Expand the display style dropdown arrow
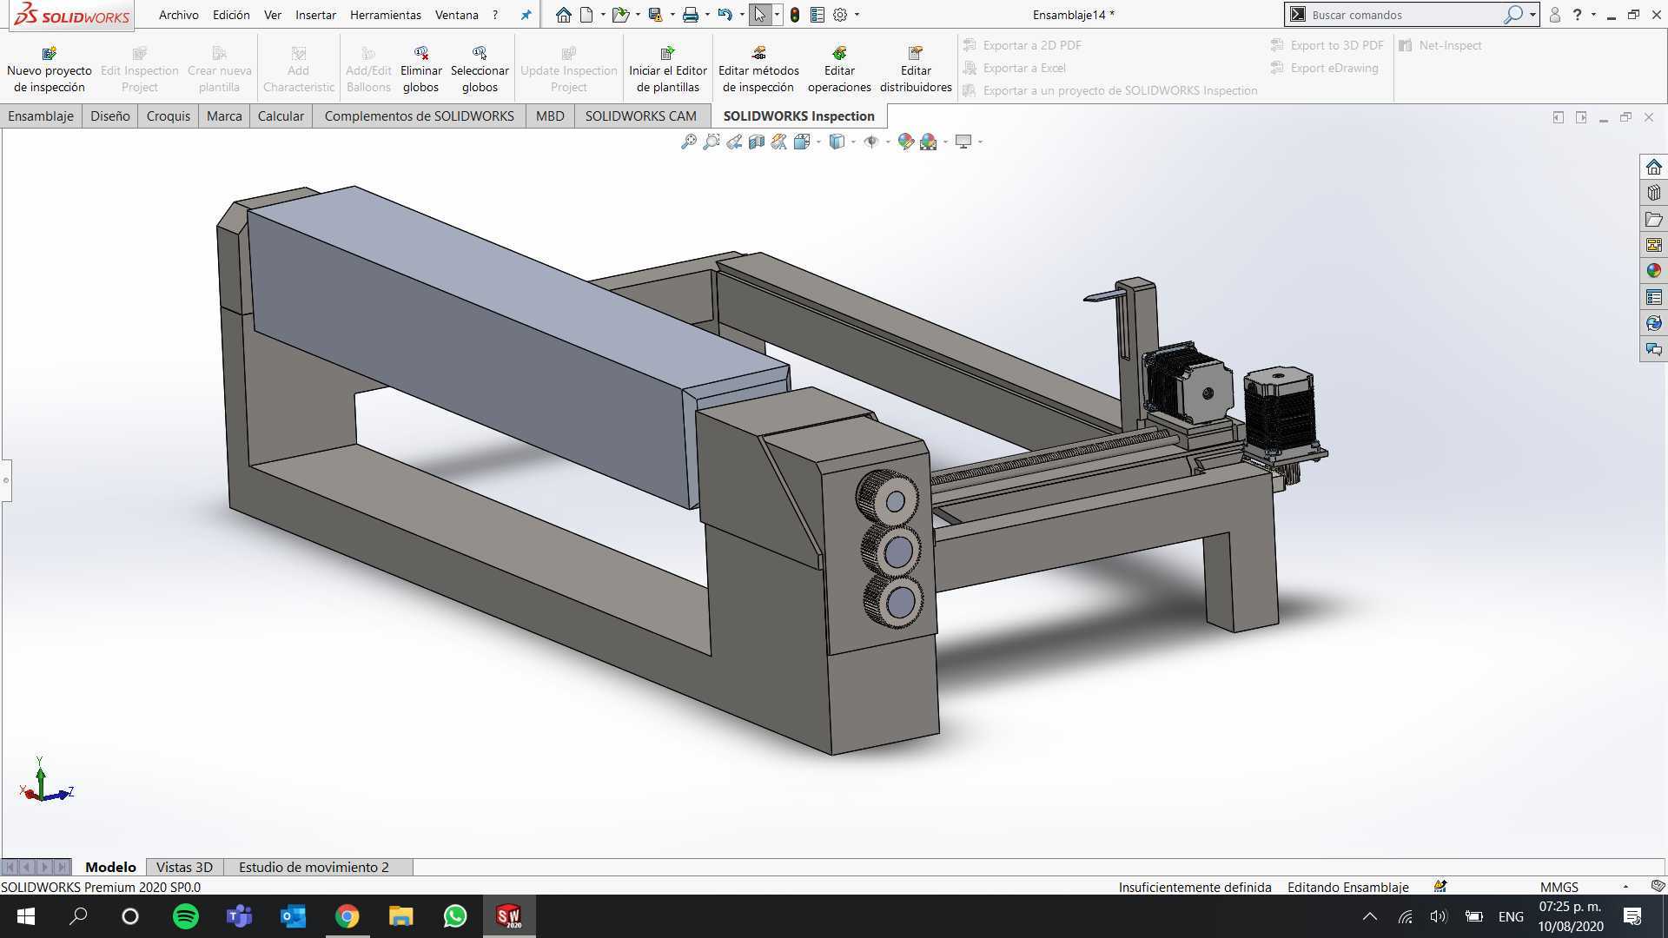Viewport: 1668px width, 938px height. [x=854, y=142]
